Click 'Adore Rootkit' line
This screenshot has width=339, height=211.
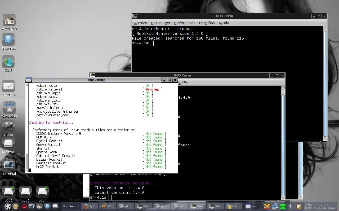coord(48,145)
